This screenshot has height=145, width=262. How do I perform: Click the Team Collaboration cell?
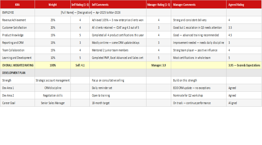point(17,50)
